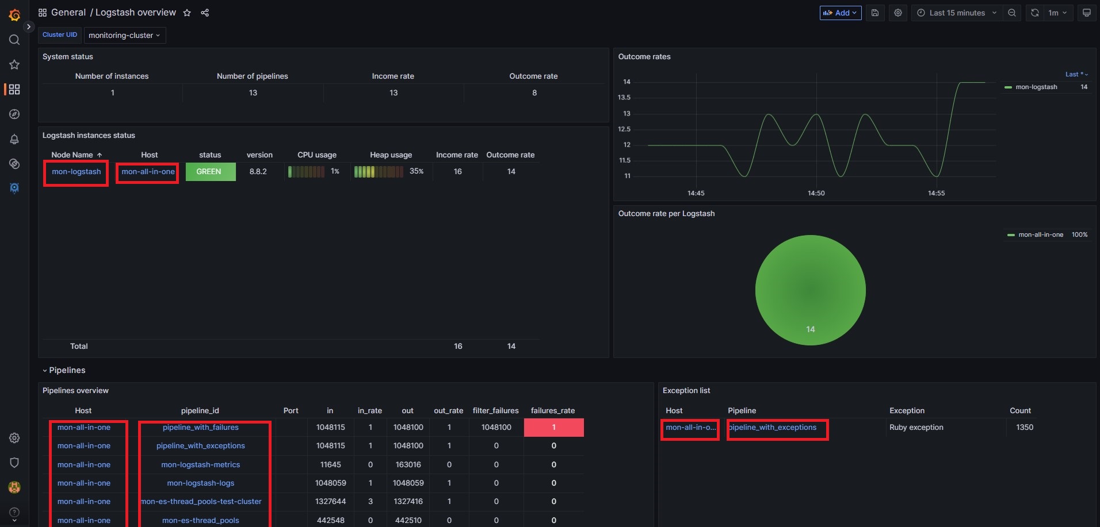This screenshot has height=527, width=1100.
Task: Zoom out the time range with the magnifier
Action: [1013, 13]
